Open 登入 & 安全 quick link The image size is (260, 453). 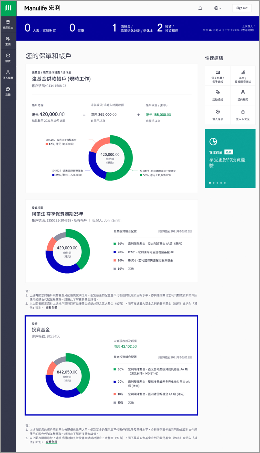click(243, 115)
